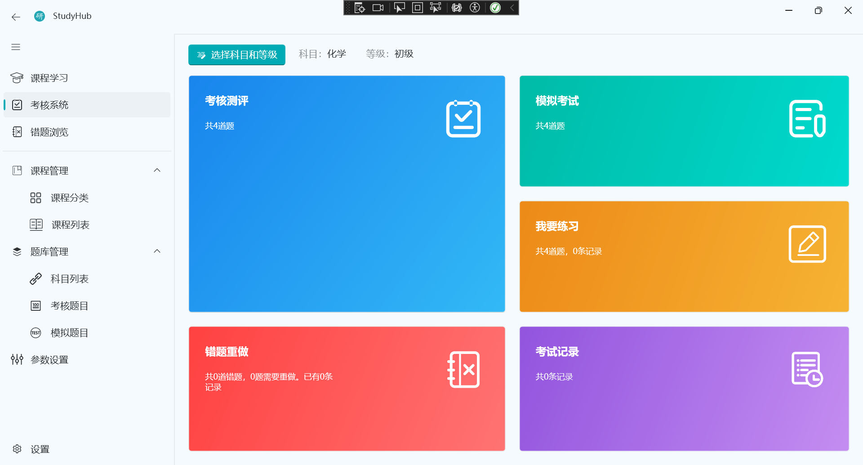The height and width of the screenshot is (465, 863).
Task: Click the 课程分类 grid icon
Action: pos(36,198)
